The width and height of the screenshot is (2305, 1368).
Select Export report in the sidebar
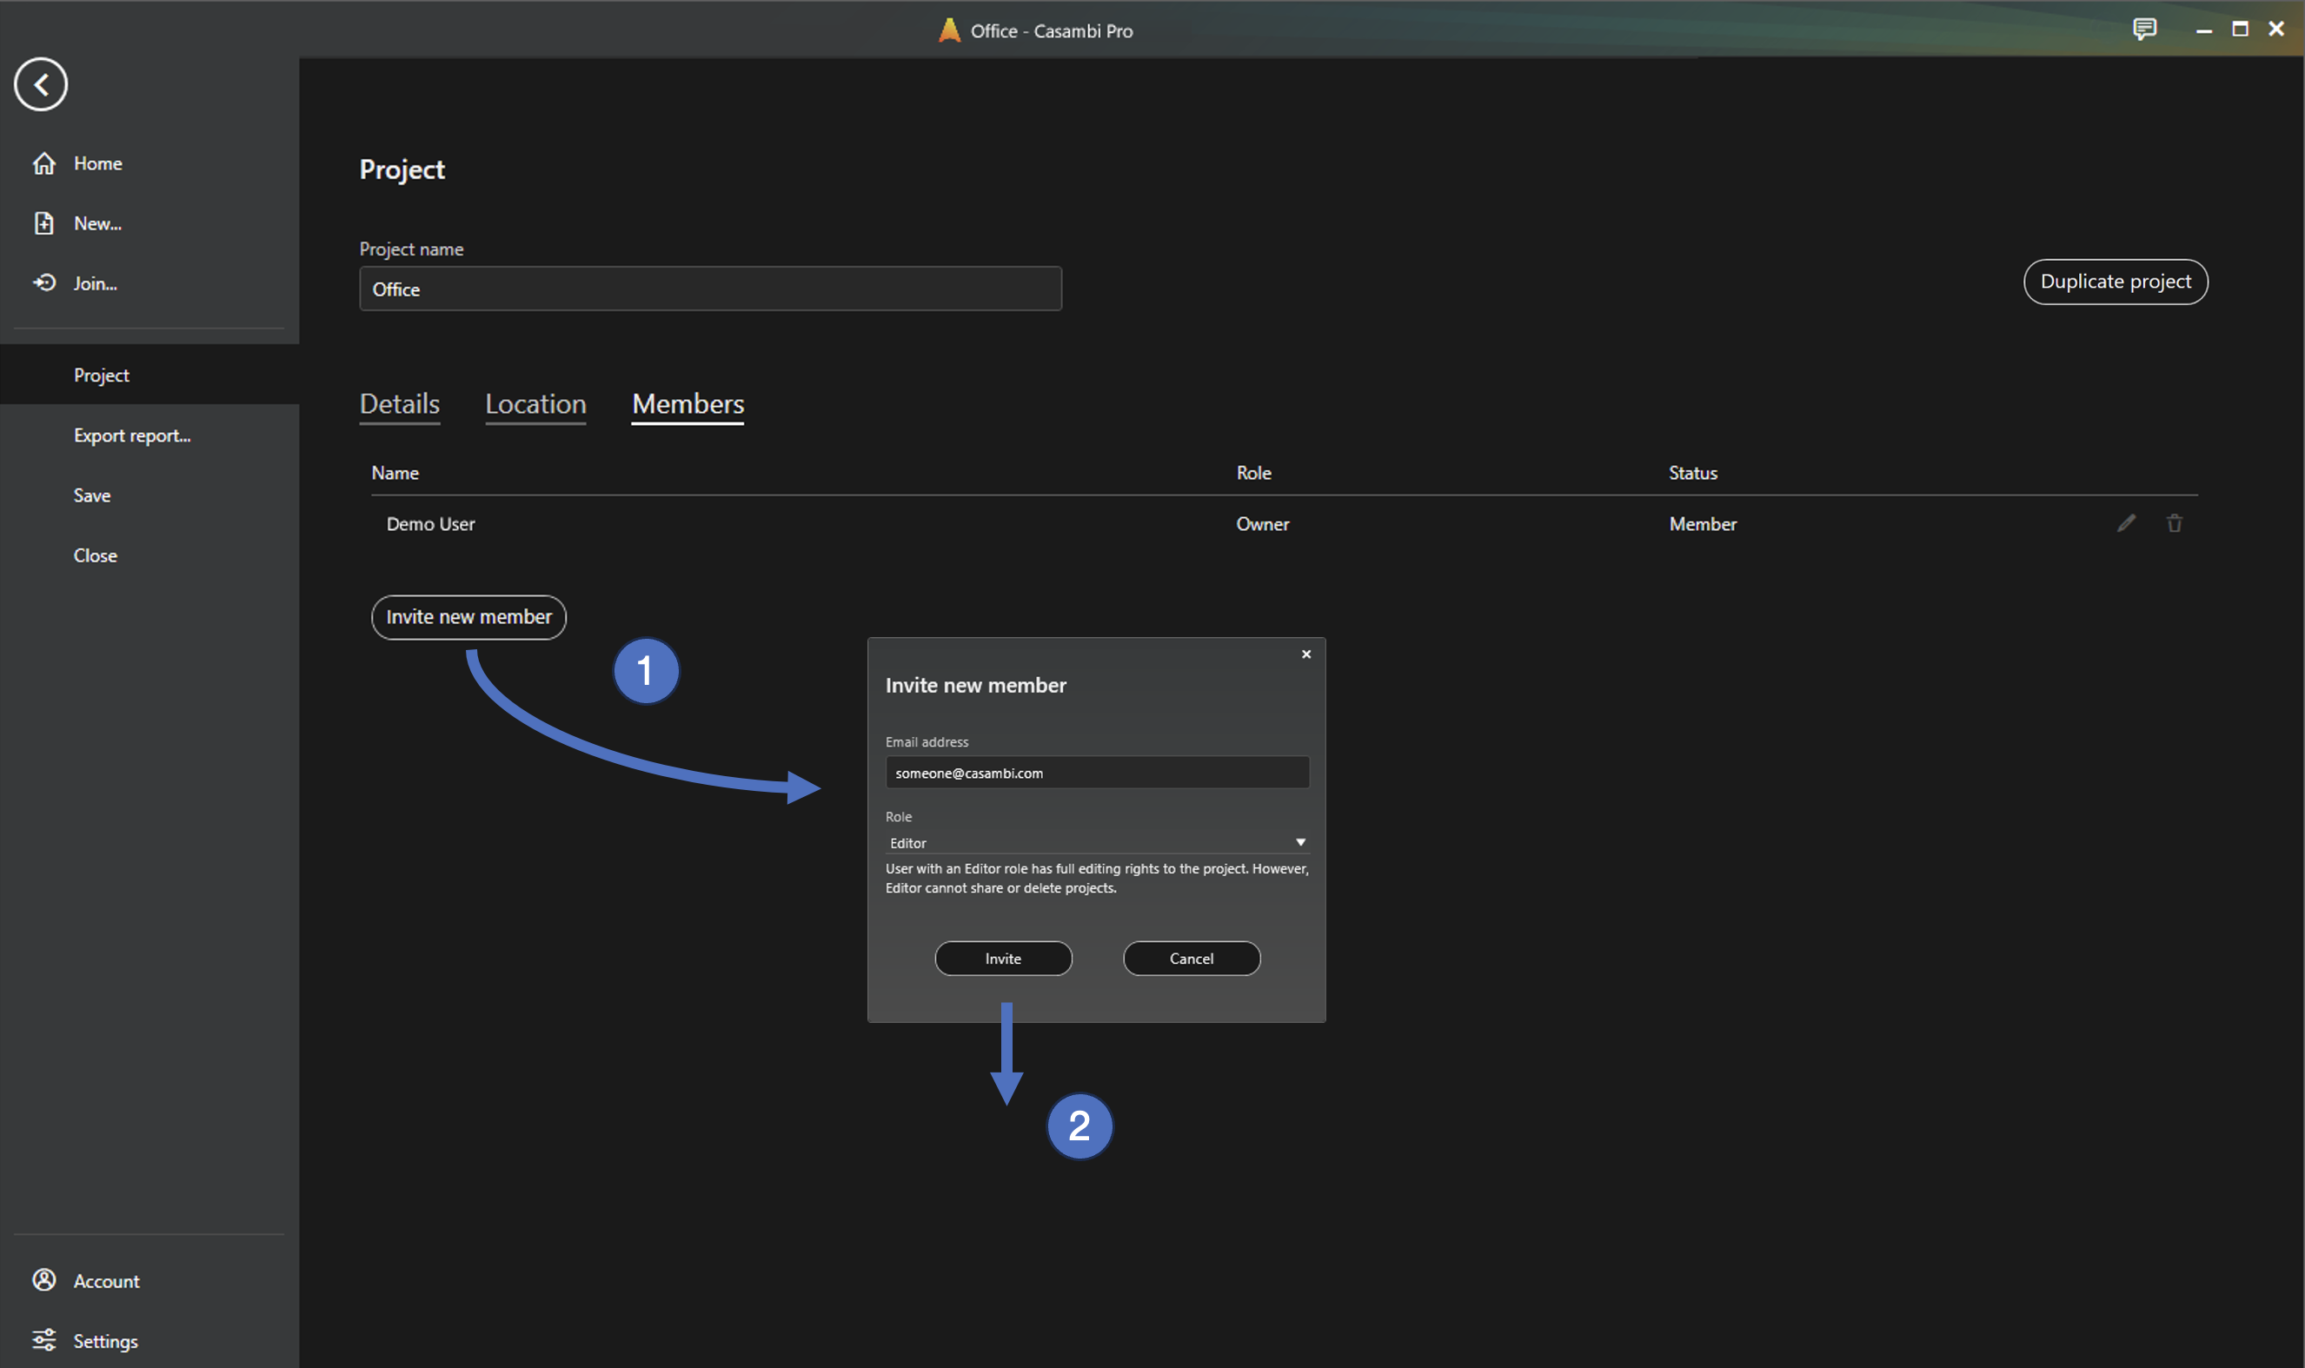click(x=132, y=435)
